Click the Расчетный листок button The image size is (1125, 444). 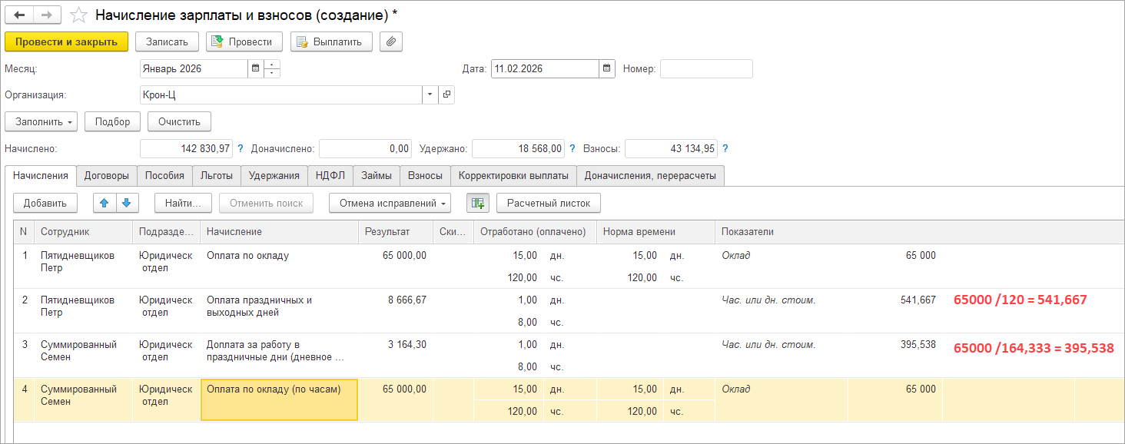548,203
